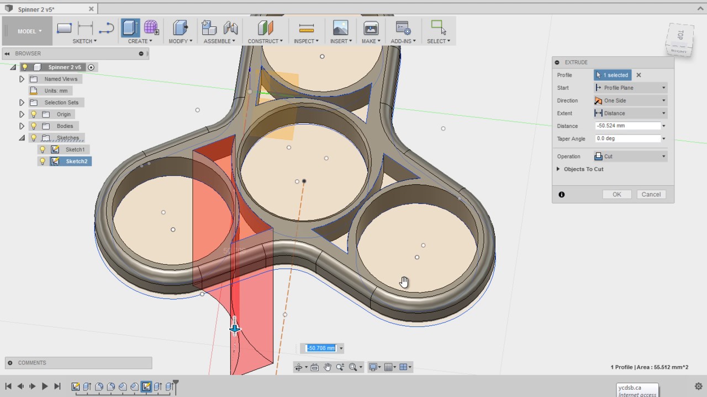The width and height of the screenshot is (707, 397).
Task: Click the Distance value field in dialog
Action: coord(627,126)
